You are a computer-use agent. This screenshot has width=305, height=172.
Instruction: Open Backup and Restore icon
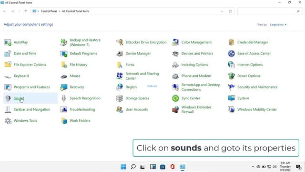coord(63,43)
